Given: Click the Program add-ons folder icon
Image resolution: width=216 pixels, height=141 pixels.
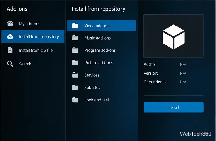Looking at the screenshot, I should point(75,50).
